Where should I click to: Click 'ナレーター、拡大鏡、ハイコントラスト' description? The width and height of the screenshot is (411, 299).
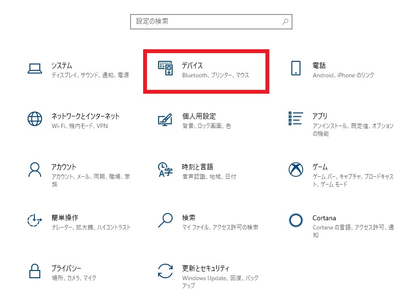[x=91, y=227]
